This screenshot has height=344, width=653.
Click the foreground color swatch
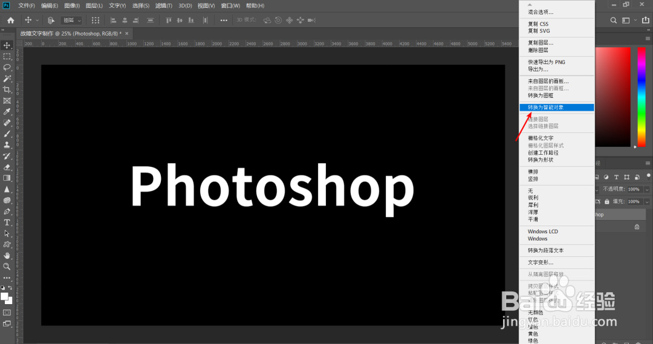[x=5, y=296]
